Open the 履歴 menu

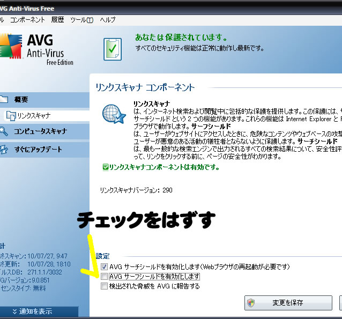click(57, 20)
